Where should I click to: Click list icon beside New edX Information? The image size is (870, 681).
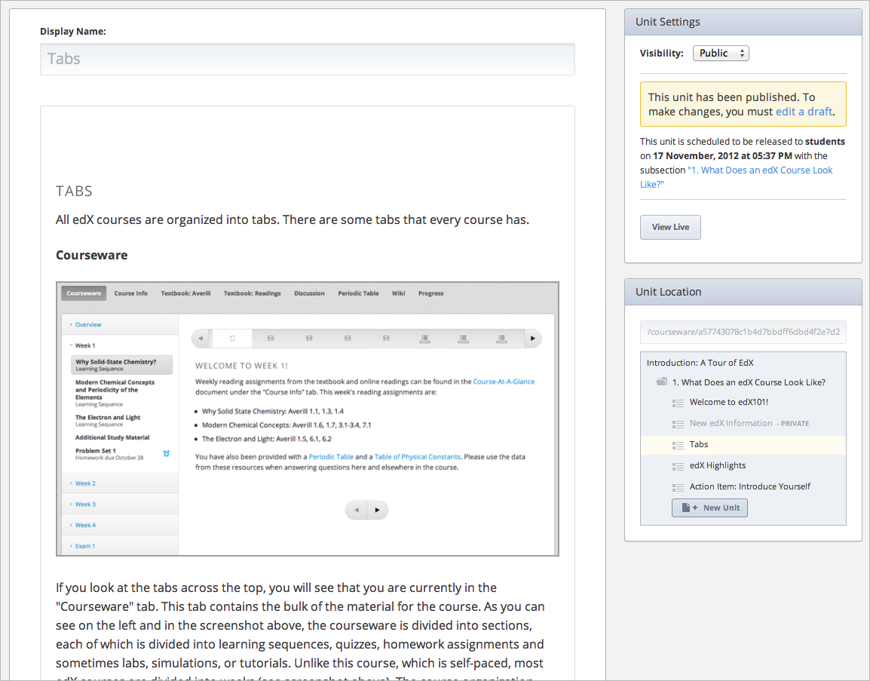click(x=677, y=424)
